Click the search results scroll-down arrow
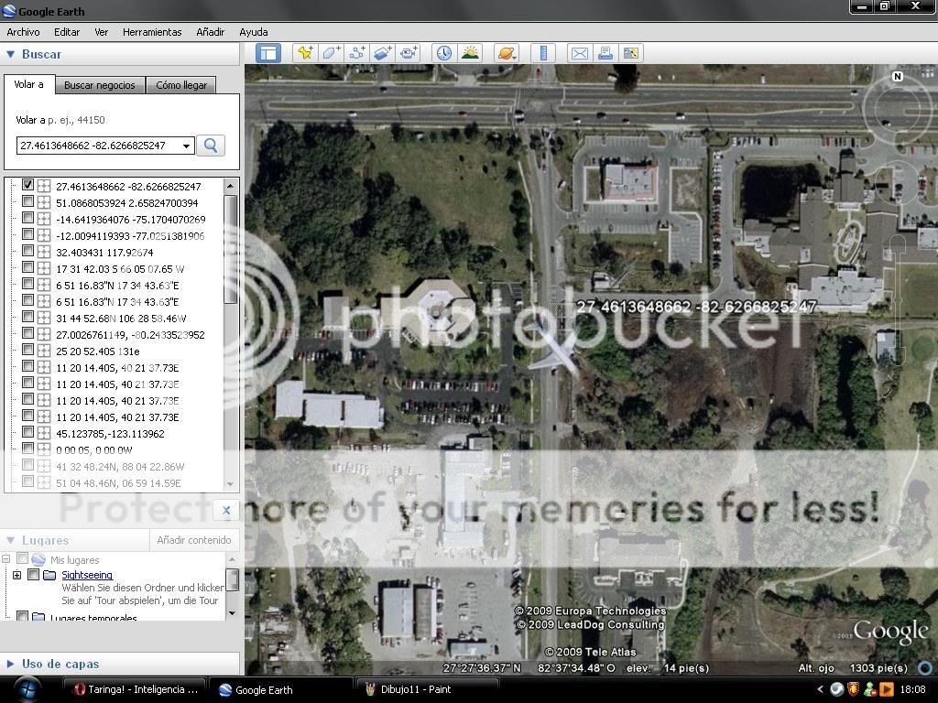This screenshot has height=703, width=938. pos(230,484)
